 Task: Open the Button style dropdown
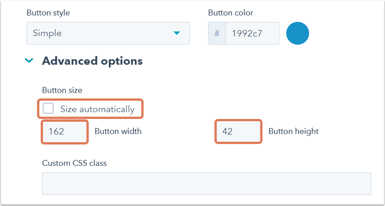coord(108,33)
